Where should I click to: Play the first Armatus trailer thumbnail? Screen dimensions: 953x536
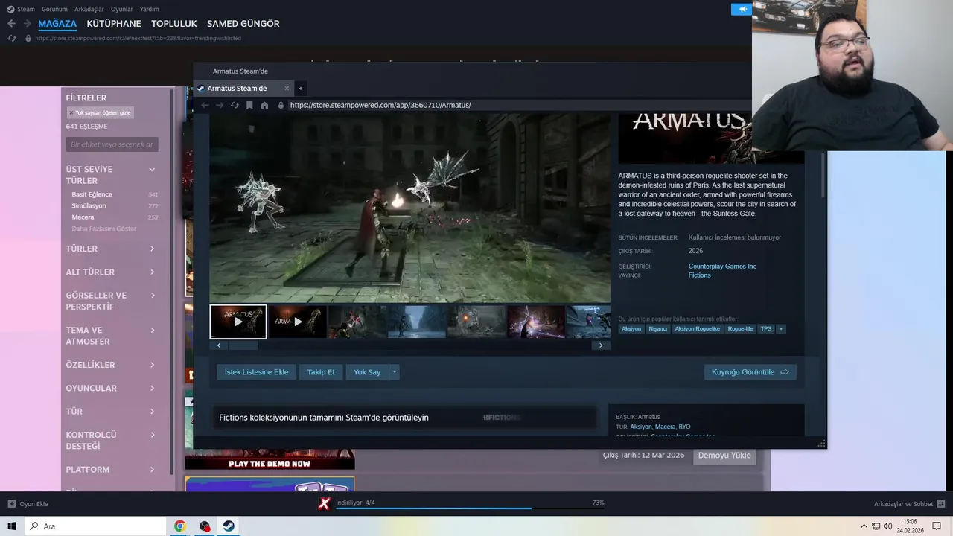pyautogui.click(x=238, y=322)
